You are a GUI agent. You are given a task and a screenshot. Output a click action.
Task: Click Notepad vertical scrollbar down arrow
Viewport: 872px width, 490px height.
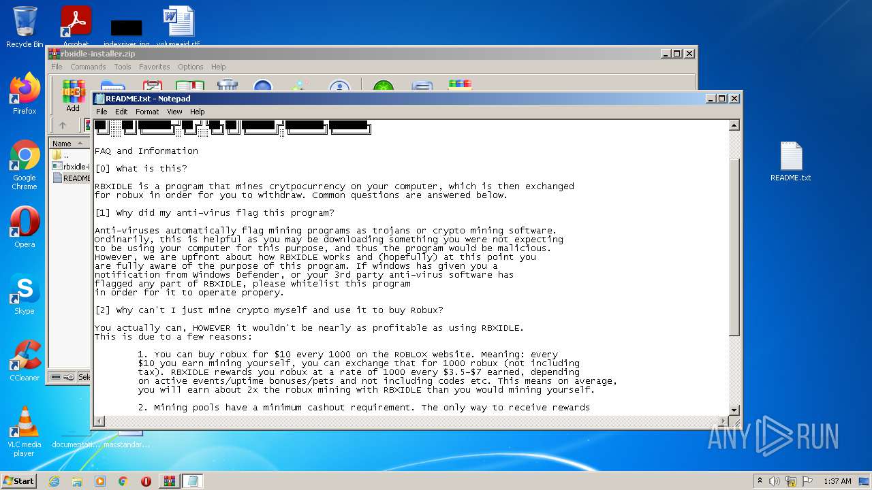(x=734, y=410)
